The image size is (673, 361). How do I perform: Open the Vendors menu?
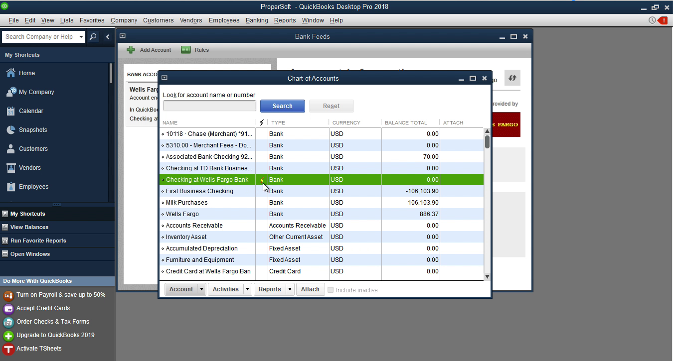(x=191, y=20)
